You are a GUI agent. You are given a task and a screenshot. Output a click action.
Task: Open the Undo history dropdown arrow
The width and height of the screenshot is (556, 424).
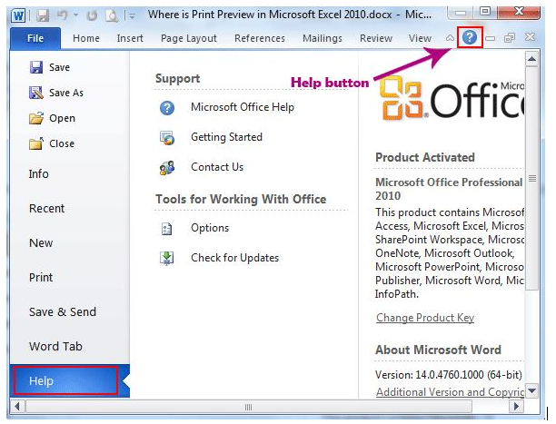(x=75, y=15)
